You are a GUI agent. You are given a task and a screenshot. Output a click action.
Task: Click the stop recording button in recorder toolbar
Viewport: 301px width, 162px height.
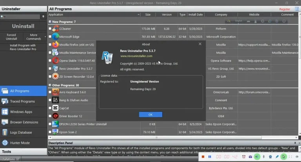[203, 157]
